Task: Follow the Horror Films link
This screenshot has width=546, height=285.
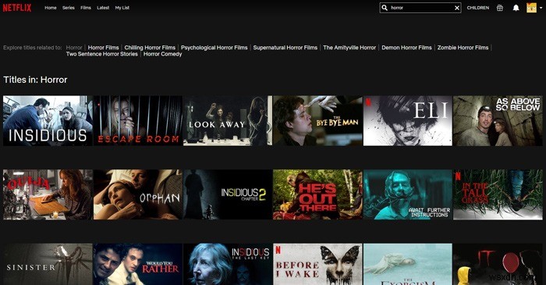Action: pyautogui.click(x=104, y=48)
